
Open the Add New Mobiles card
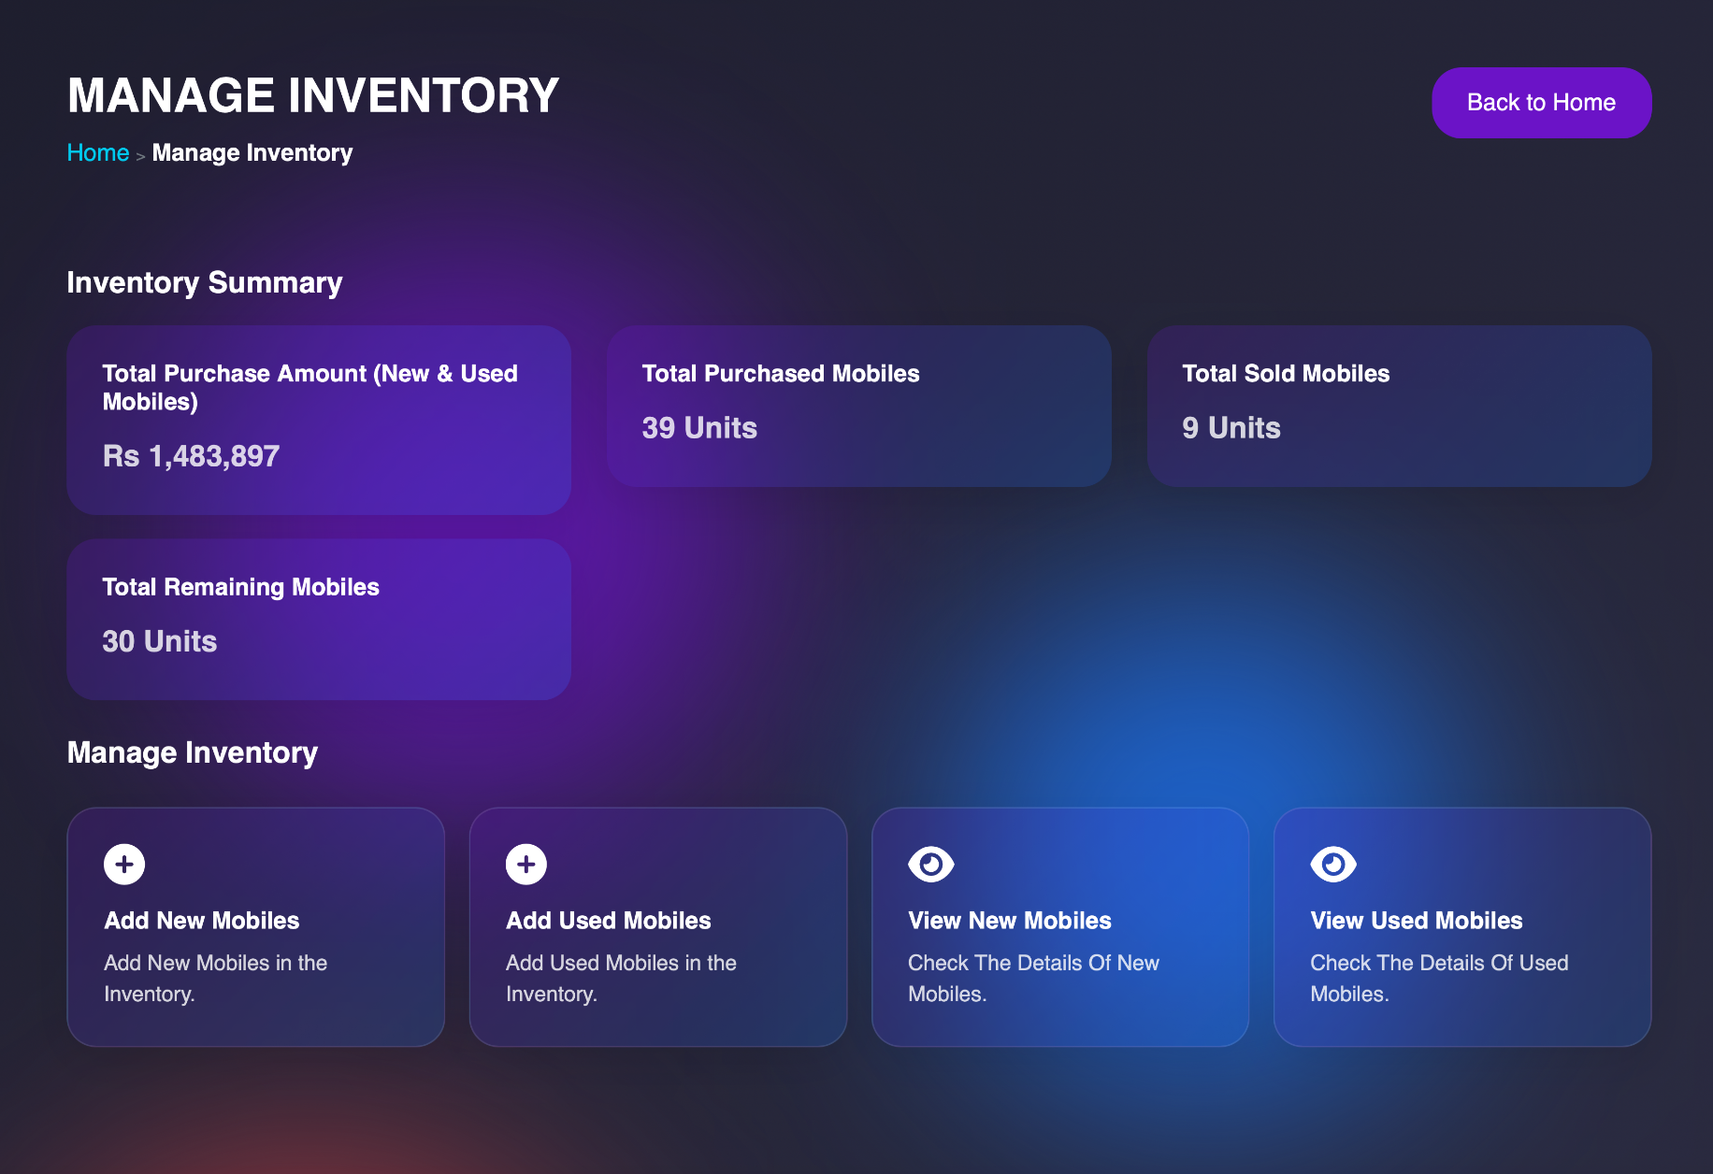(x=255, y=927)
